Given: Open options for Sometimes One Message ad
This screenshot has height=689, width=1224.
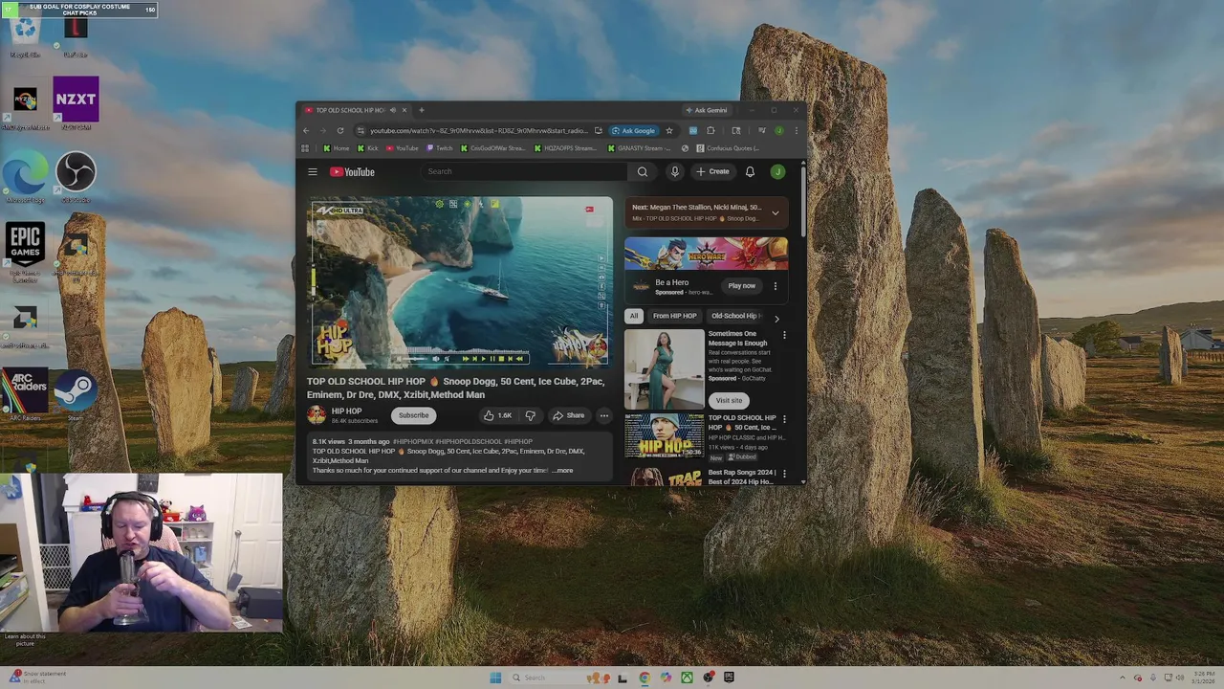Looking at the screenshot, I should [x=784, y=335].
